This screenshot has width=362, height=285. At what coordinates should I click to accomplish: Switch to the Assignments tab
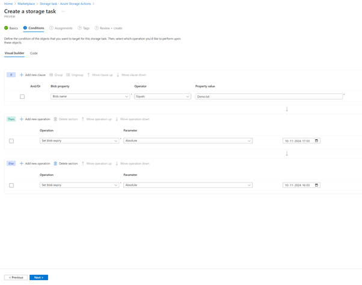coord(61,28)
